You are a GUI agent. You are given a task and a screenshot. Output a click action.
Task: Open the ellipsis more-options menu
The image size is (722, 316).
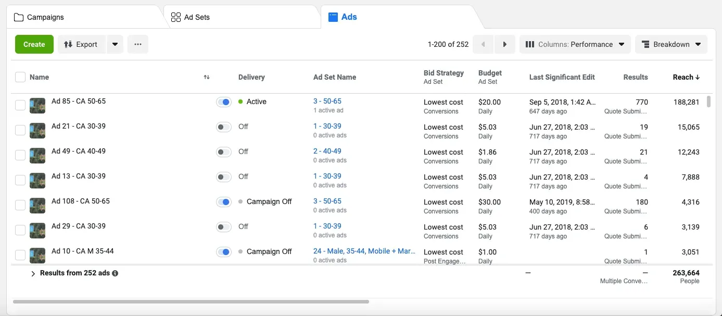(137, 44)
